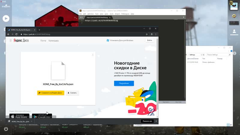Click the browser reload icon
The image size is (240, 135).
16,34
